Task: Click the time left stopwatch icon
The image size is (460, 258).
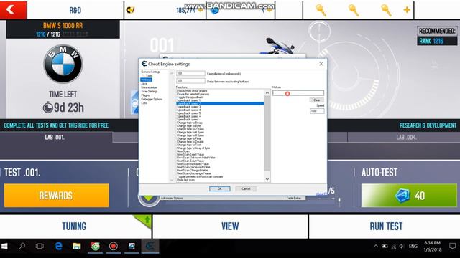Action: point(47,107)
